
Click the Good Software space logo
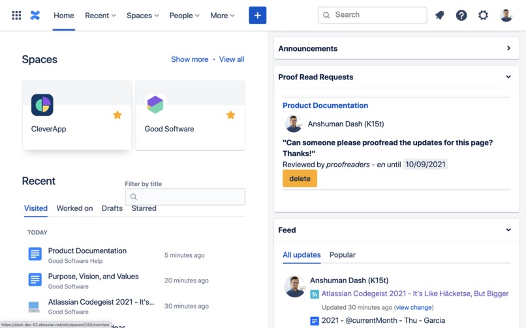(155, 105)
